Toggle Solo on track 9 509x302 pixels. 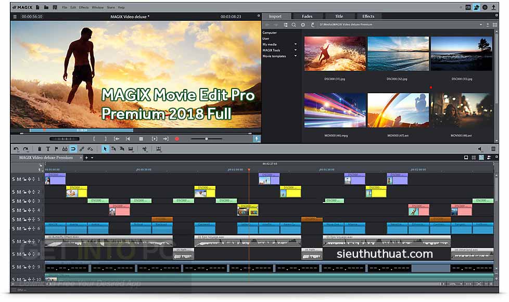(x=14, y=267)
